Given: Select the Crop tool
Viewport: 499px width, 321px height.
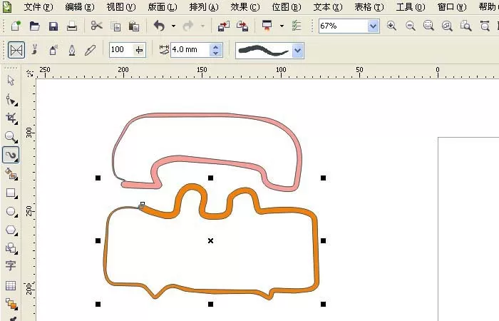Looking at the screenshot, I should 11,118.
